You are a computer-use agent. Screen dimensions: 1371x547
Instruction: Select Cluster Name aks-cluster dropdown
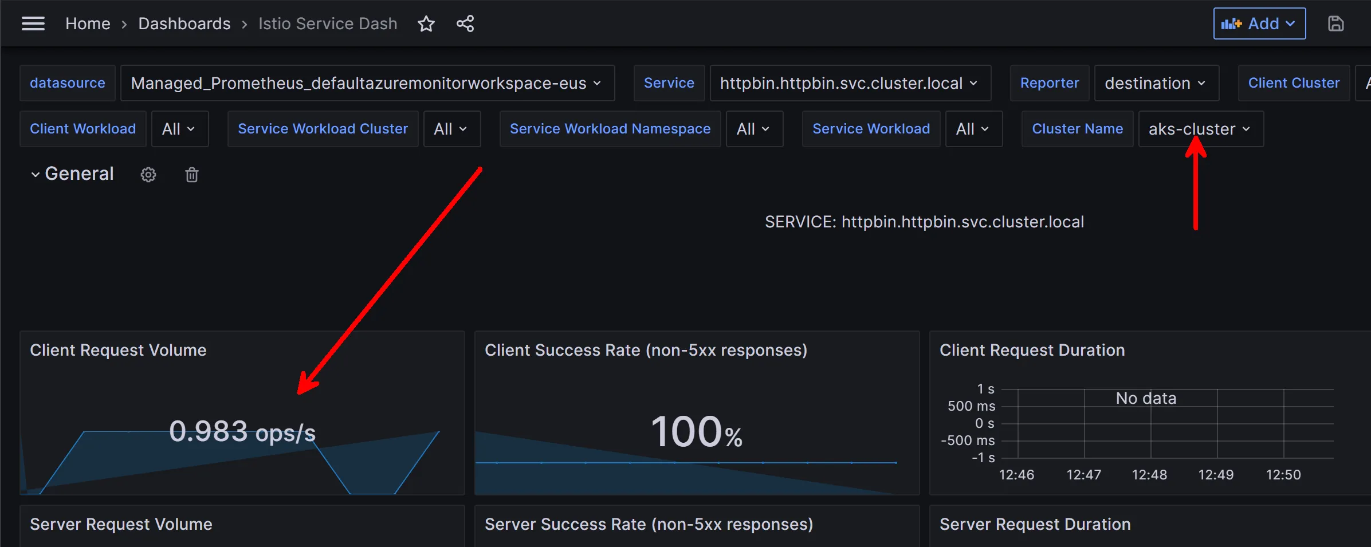(1200, 129)
